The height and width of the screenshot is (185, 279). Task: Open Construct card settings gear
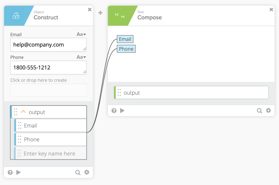click(x=87, y=172)
